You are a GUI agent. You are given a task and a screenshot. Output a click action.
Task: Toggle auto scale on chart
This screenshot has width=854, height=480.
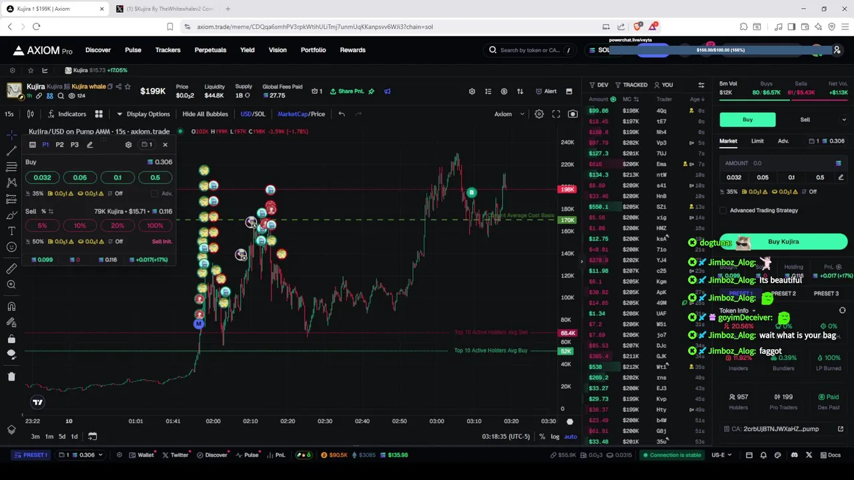570,437
